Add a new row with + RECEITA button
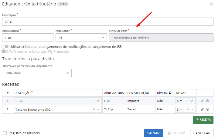 click(203, 120)
